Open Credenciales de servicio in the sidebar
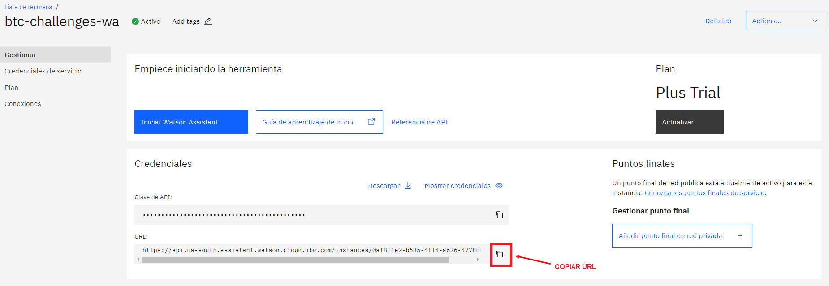The image size is (829, 286). tap(43, 71)
